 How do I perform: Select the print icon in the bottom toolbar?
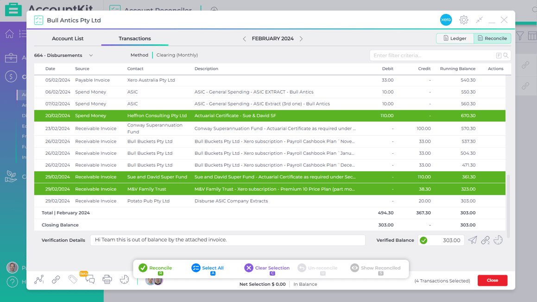pyautogui.click(x=107, y=280)
